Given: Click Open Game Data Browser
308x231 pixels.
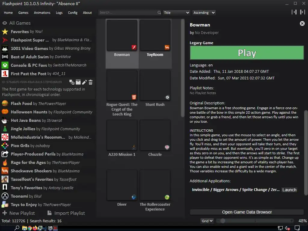Looking at the screenshot, I should pos(247,212).
